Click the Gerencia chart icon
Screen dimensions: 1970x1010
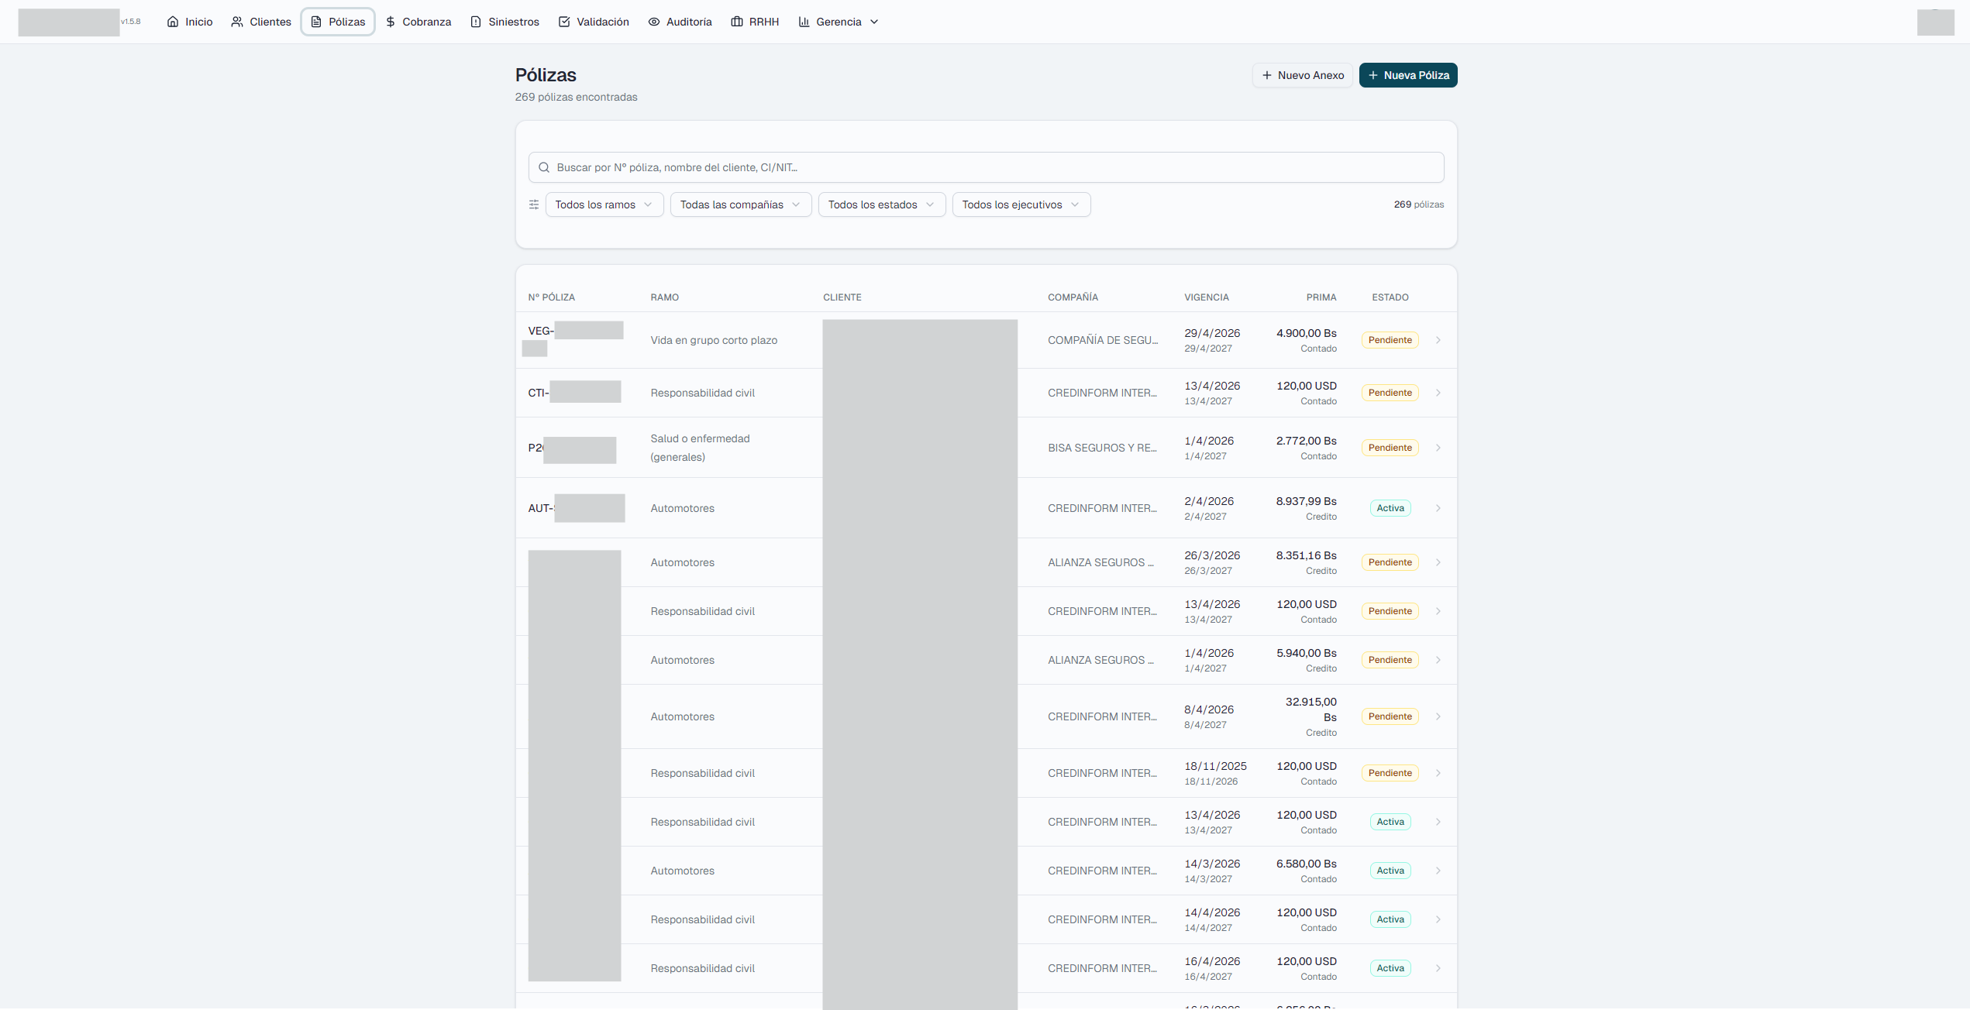[x=804, y=22]
